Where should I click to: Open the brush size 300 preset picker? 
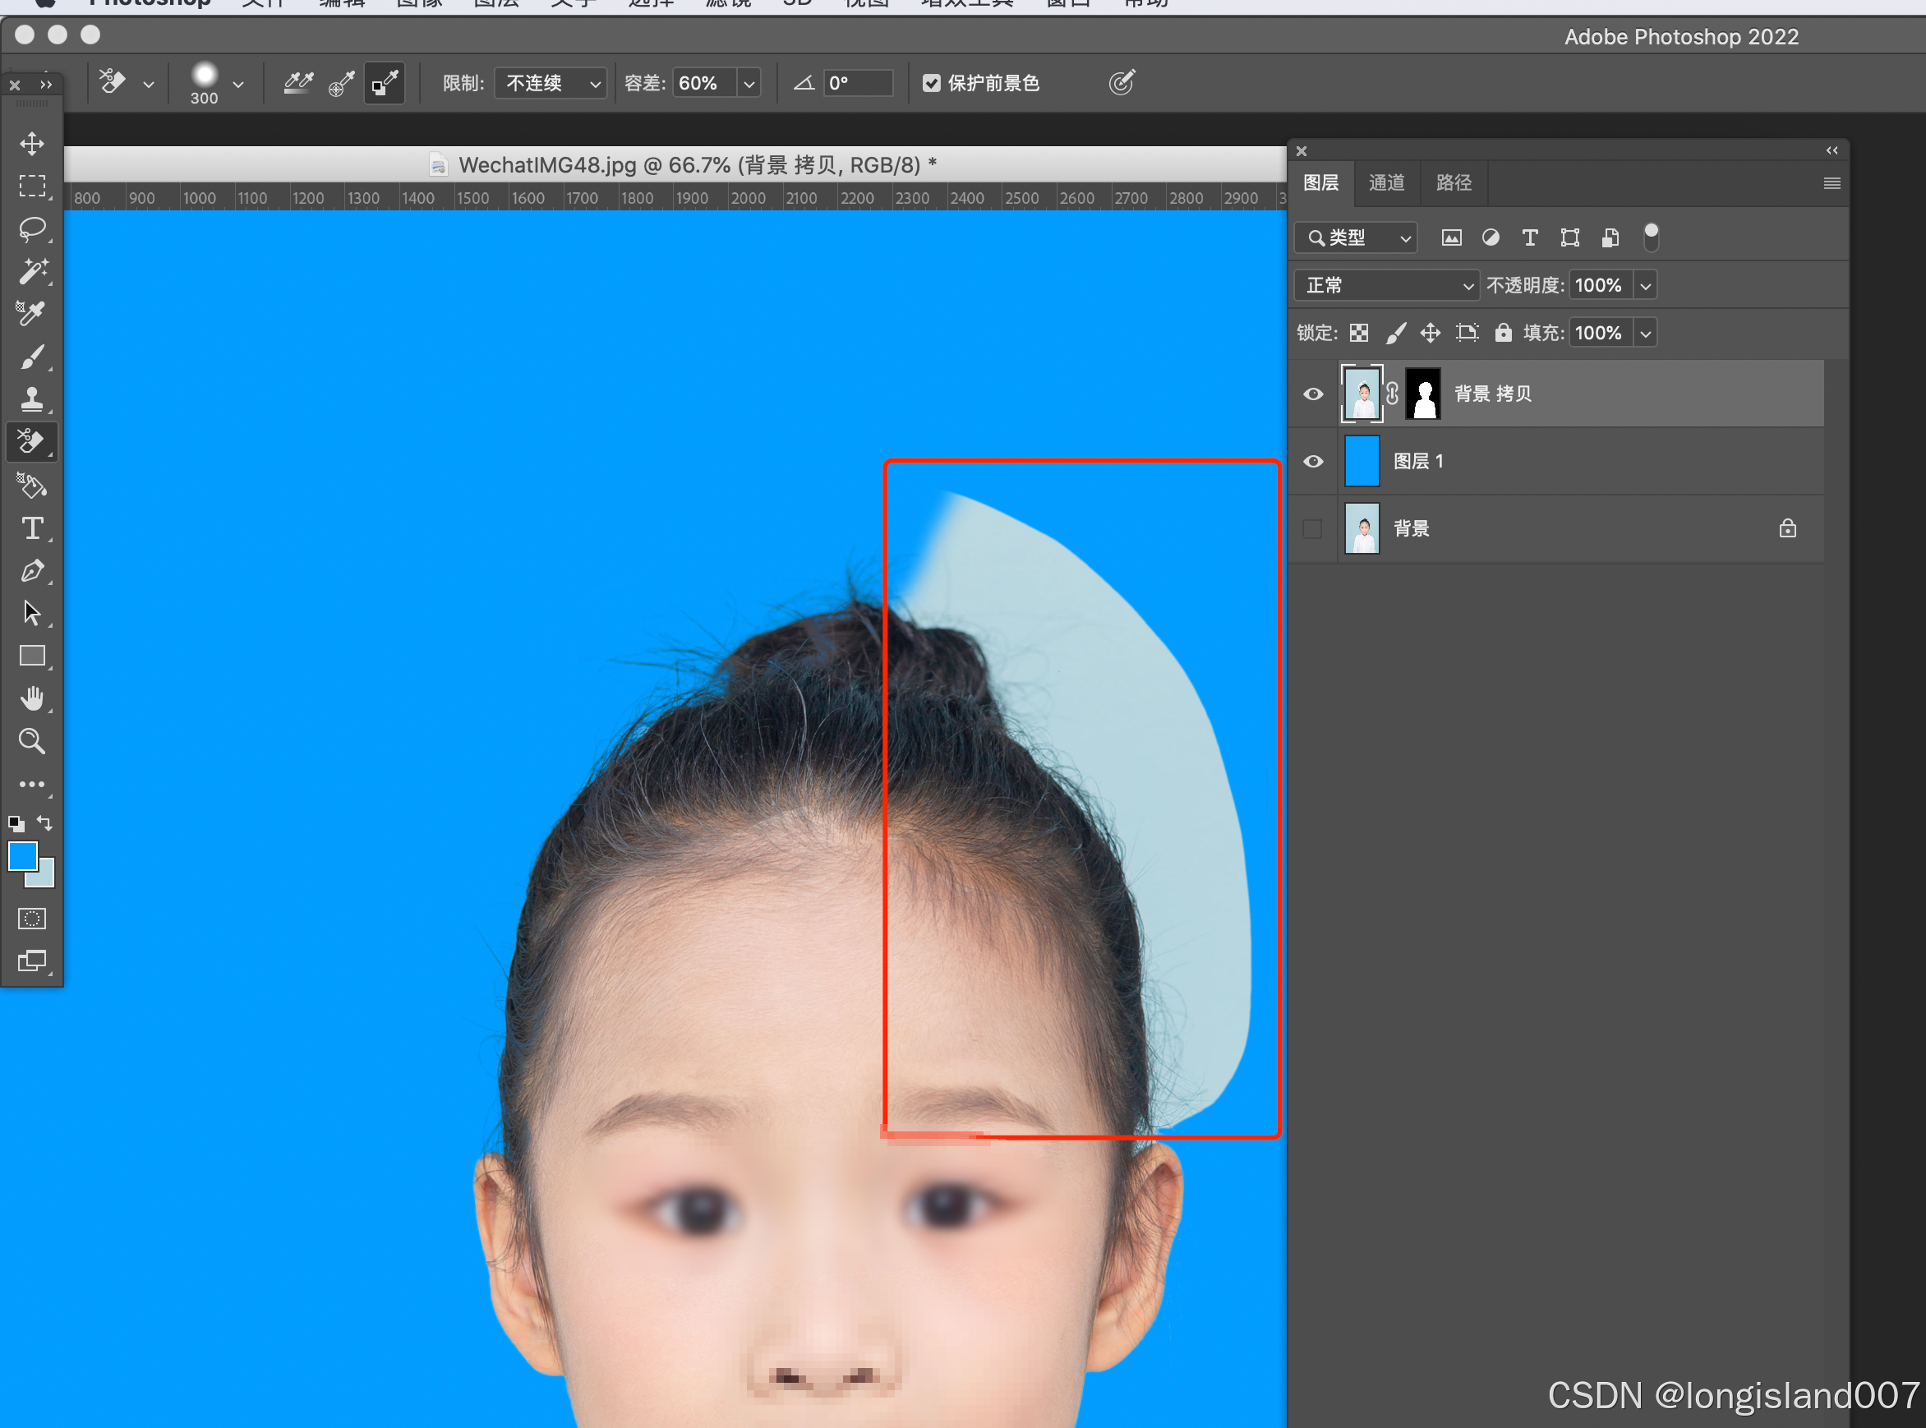click(x=237, y=84)
